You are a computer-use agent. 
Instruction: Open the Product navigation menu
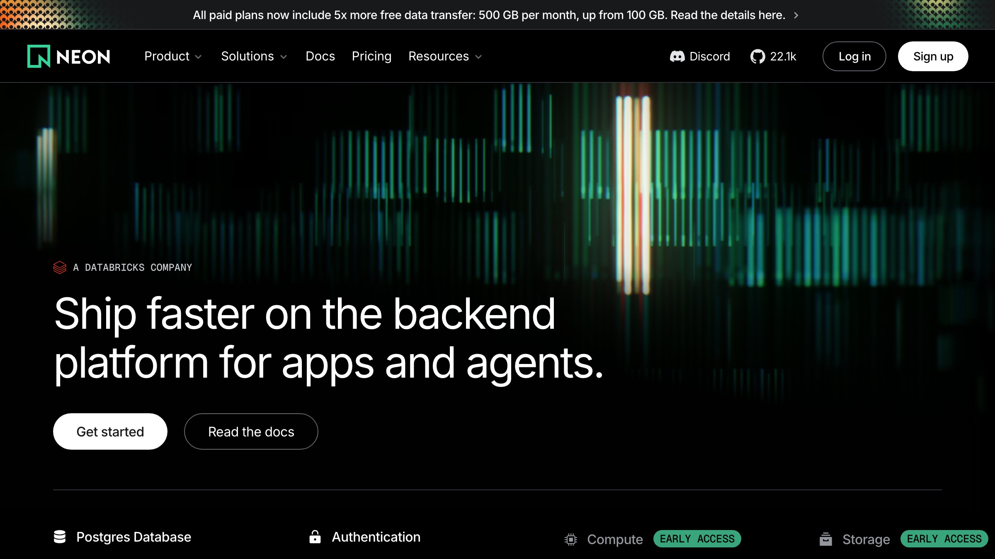(173, 56)
